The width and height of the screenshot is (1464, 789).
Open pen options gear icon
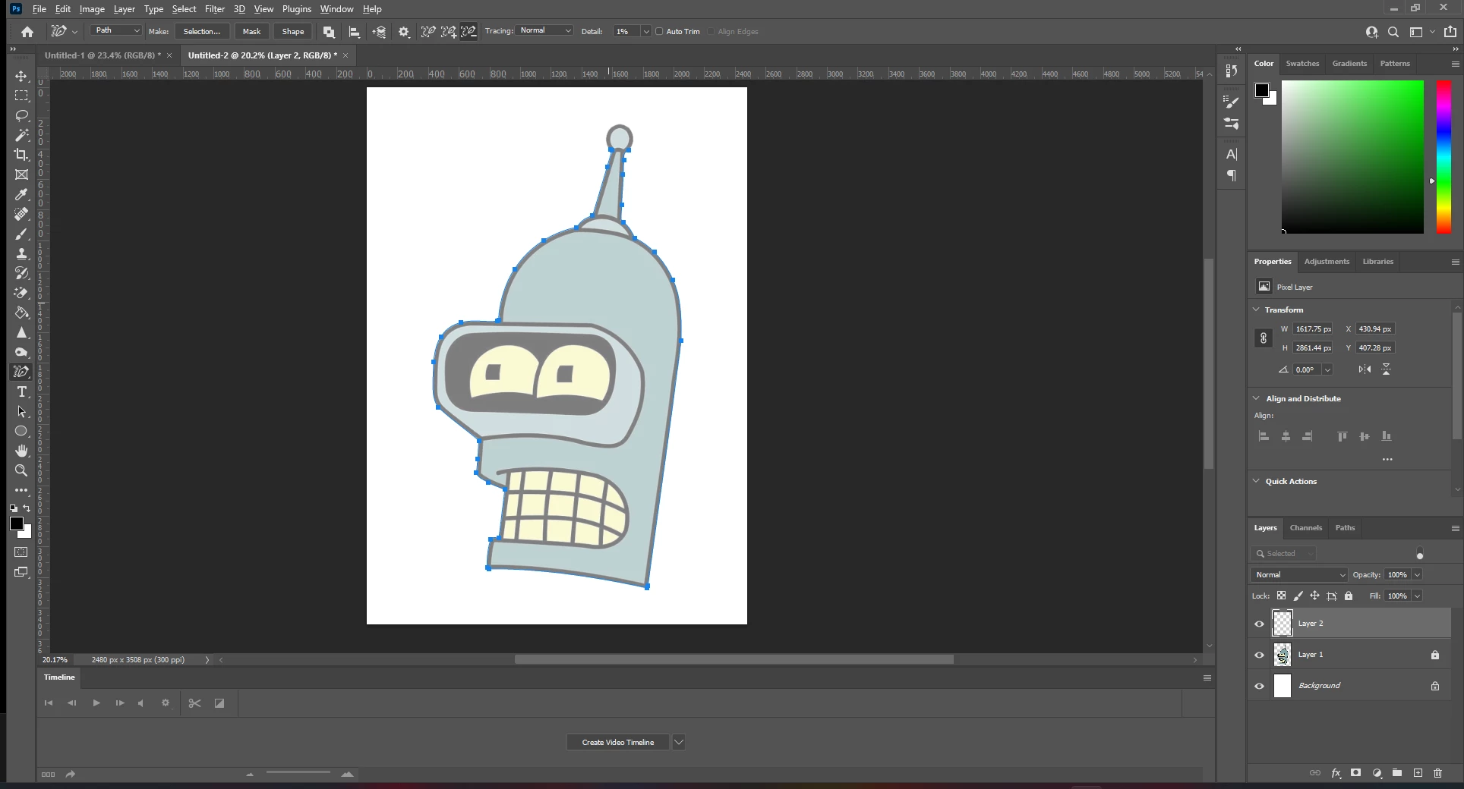[x=404, y=32]
